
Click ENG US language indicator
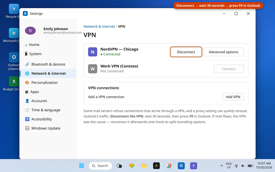coord(229,166)
